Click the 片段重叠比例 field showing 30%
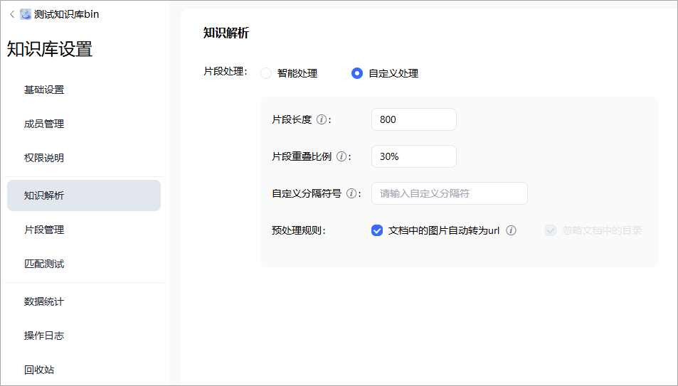Image resolution: width=678 pixels, height=386 pixels. coord(414,156)
